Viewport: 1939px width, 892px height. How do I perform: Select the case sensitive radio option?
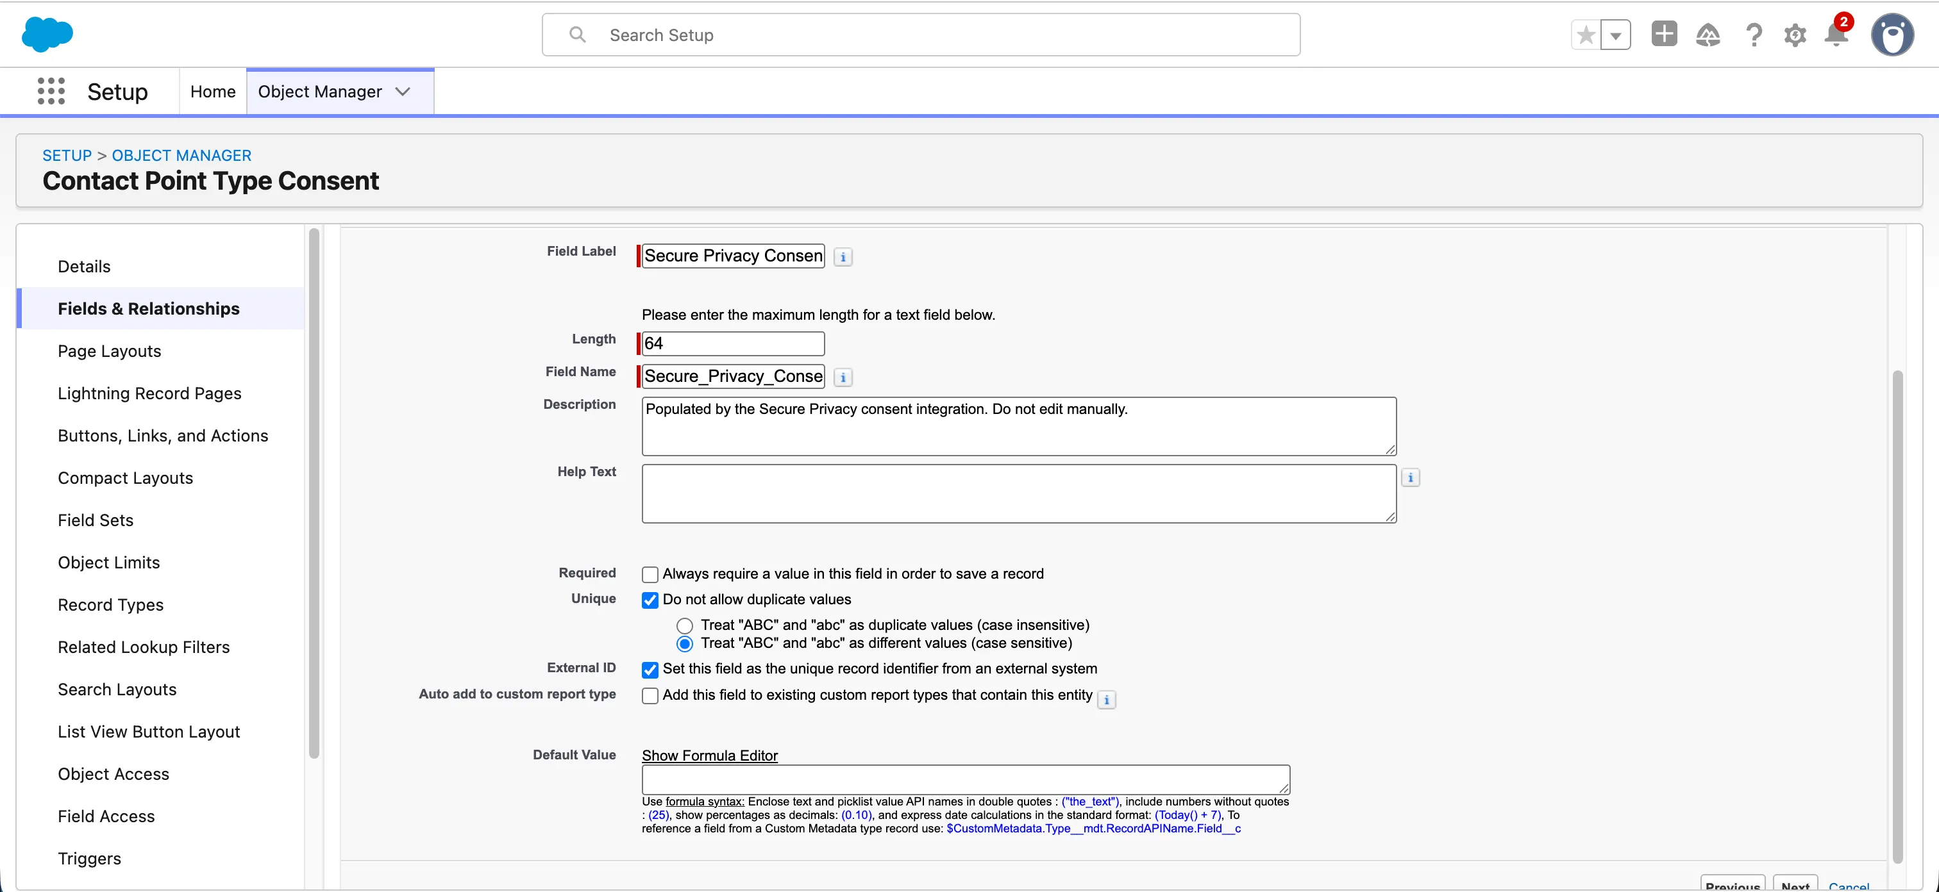click(x=684, y=644)
